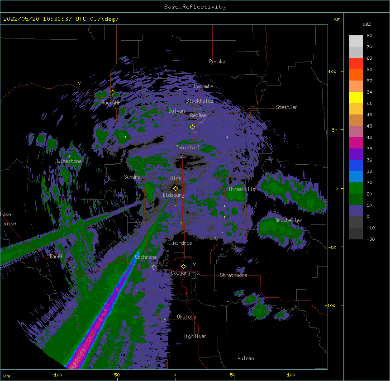
Task: Click the Okotoks city label
Action: (186, 317)
